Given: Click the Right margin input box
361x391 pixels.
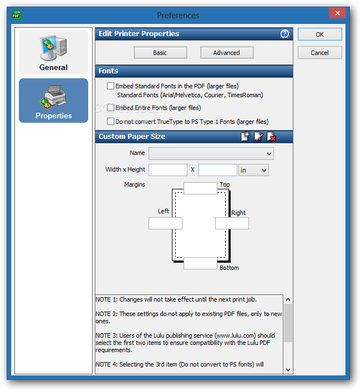Looking at the screenshot, I should click(232, 223).
